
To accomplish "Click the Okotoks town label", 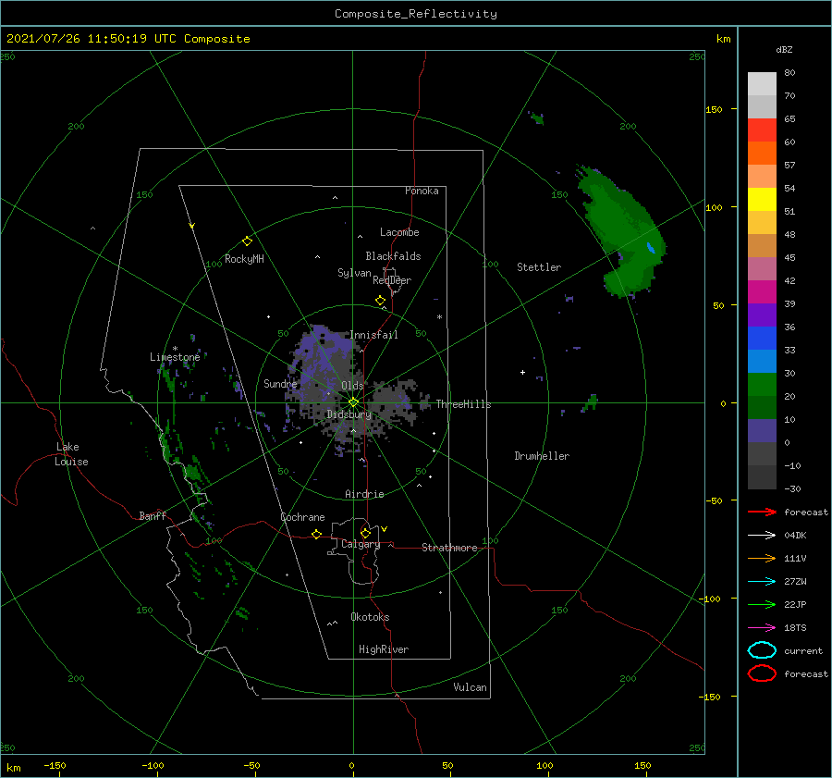I will [x=370, y=617].
